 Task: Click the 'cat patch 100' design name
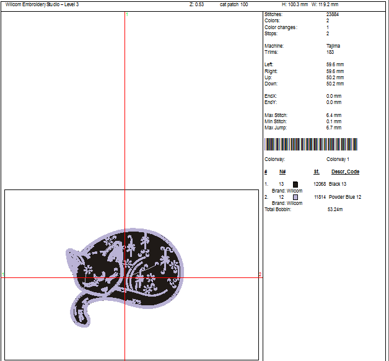[x=234, y=4]
